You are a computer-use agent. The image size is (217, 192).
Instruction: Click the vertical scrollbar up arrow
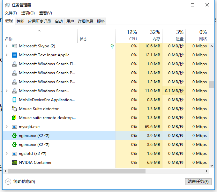pyautogui.click(x=212, y=46)
